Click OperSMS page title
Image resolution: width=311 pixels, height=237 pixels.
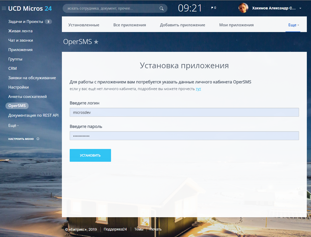click(77, 42)
